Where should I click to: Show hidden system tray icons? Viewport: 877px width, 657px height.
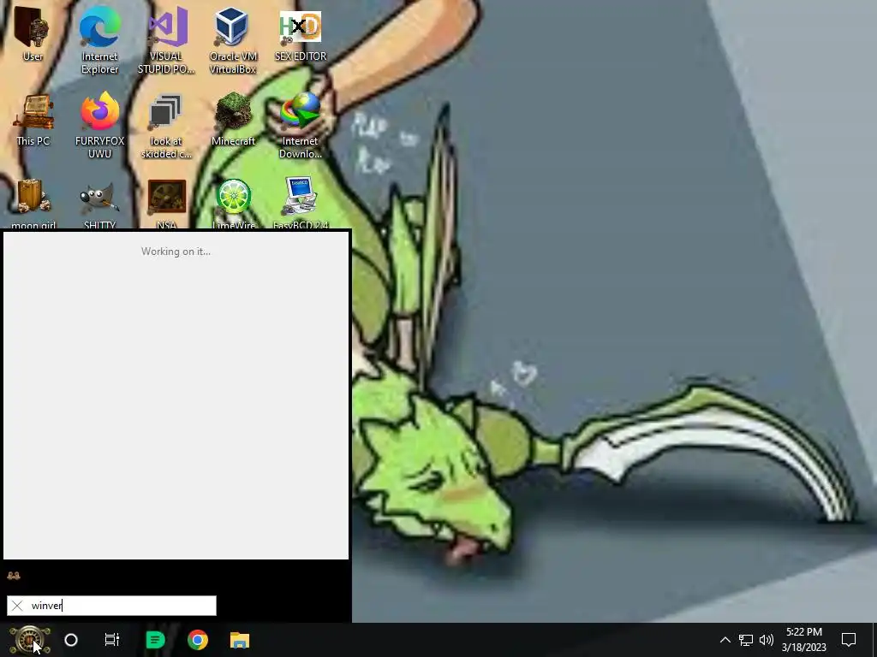(725, 640)
